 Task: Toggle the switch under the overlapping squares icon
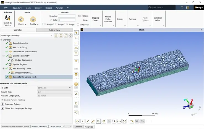76,107
